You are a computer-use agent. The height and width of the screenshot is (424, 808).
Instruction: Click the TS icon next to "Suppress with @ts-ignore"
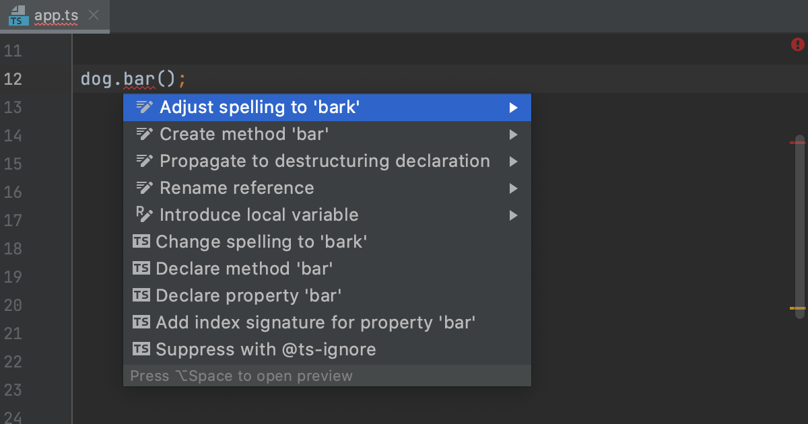142,349
